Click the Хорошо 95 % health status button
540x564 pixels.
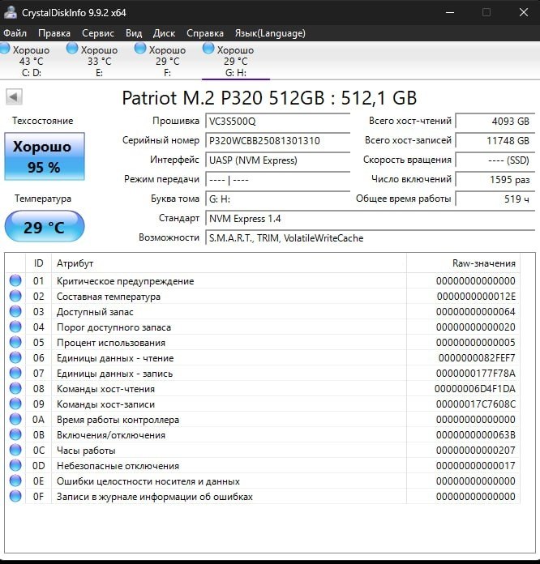point(45,156)
